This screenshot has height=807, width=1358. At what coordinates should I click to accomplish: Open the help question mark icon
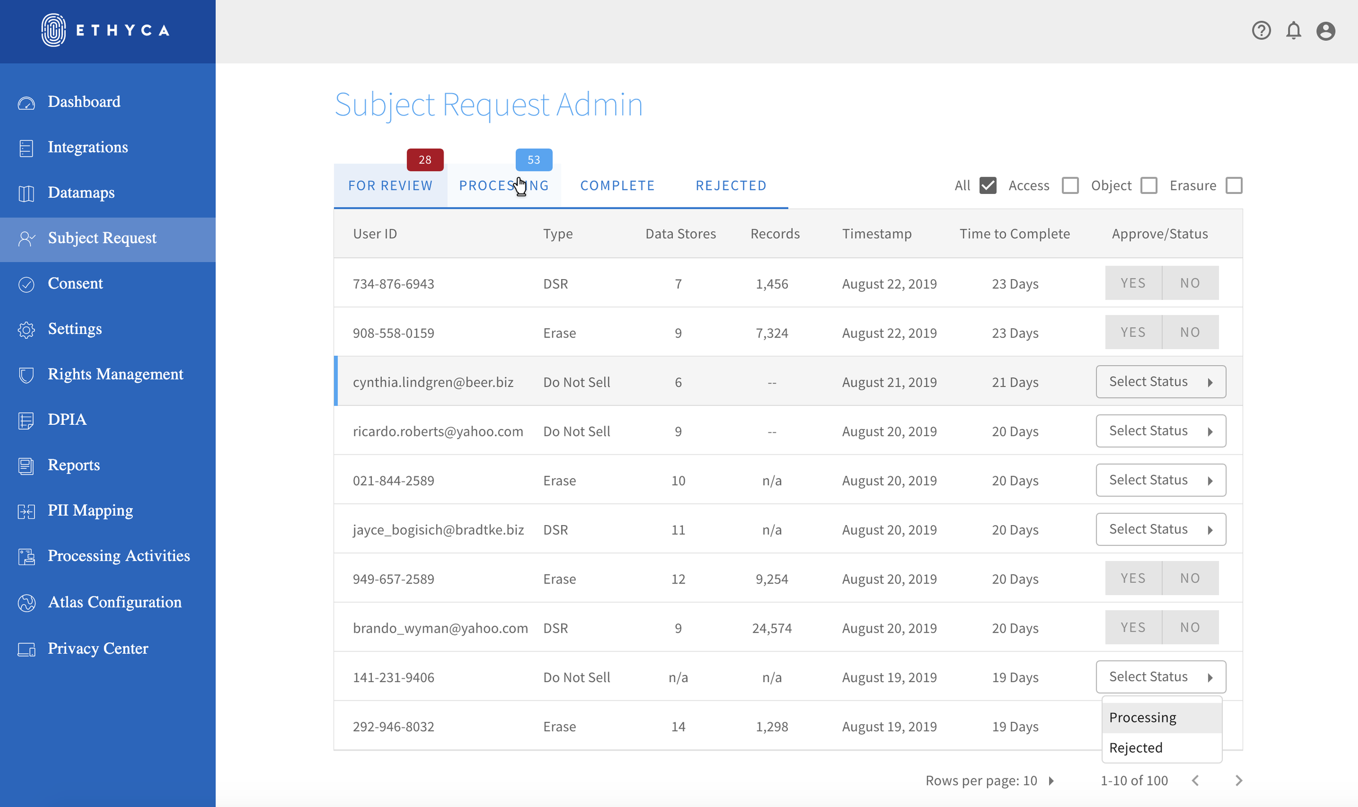tap(1261, 30)
